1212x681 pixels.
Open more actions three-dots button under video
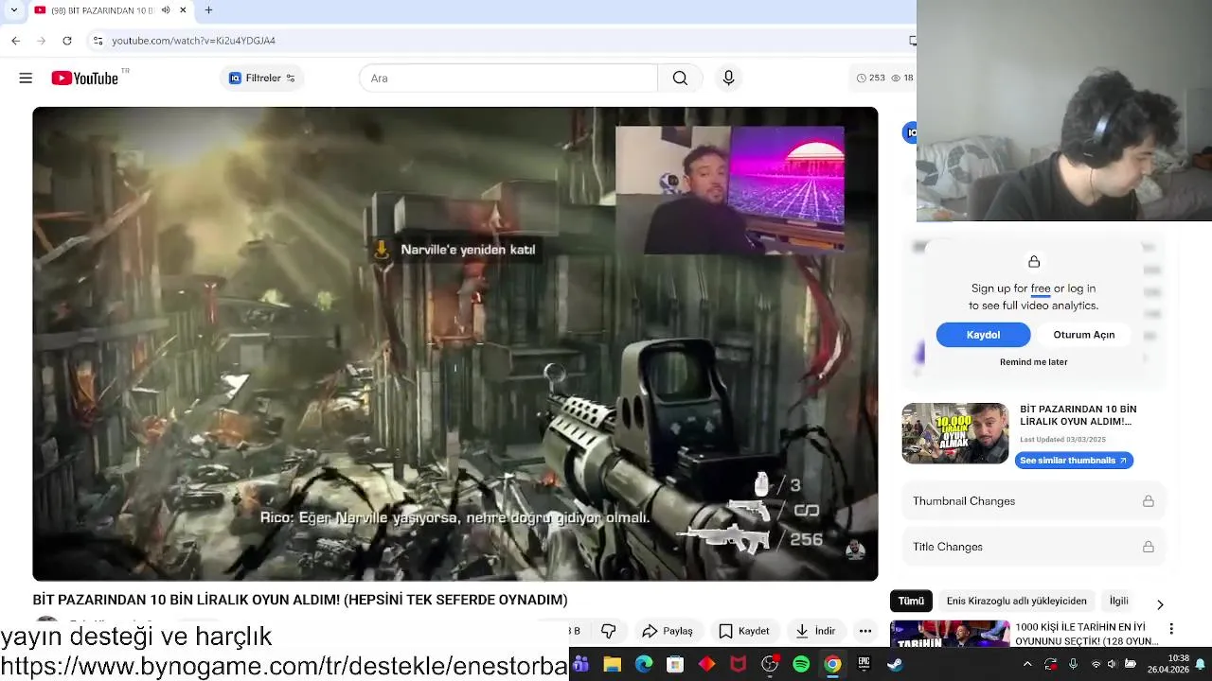pos(865,631)
